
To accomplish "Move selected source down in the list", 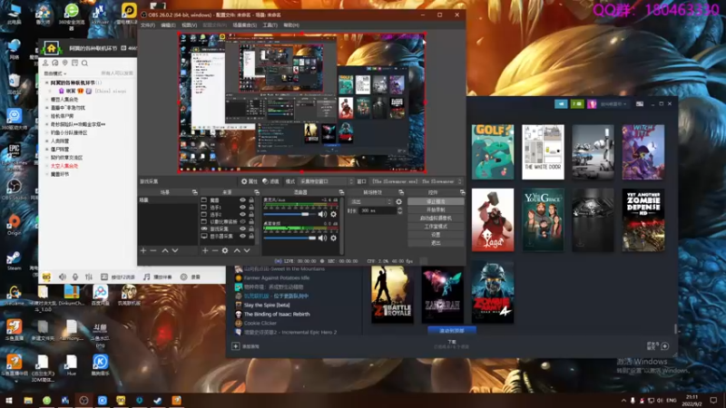I will [247, 250].
